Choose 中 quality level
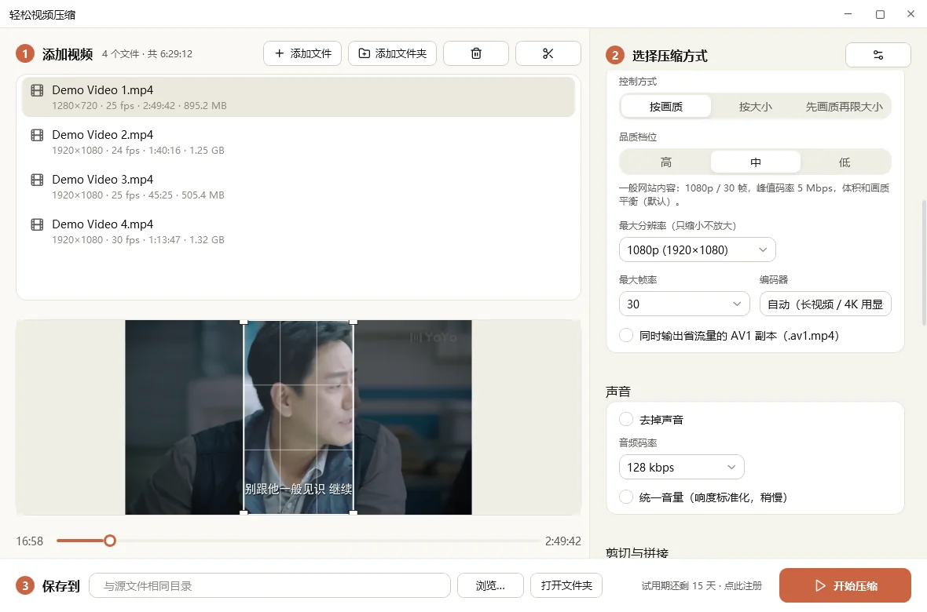The height and width of the screenshot is (612, 927). pyautogui.click(x=755, y=162)
